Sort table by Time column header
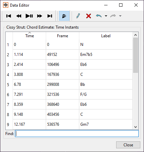The image size is (144, 152). pos(30,36)
